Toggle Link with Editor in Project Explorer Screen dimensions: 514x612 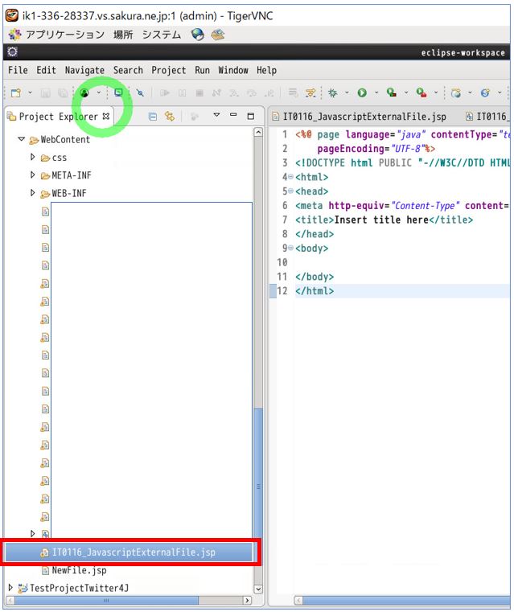170,117
